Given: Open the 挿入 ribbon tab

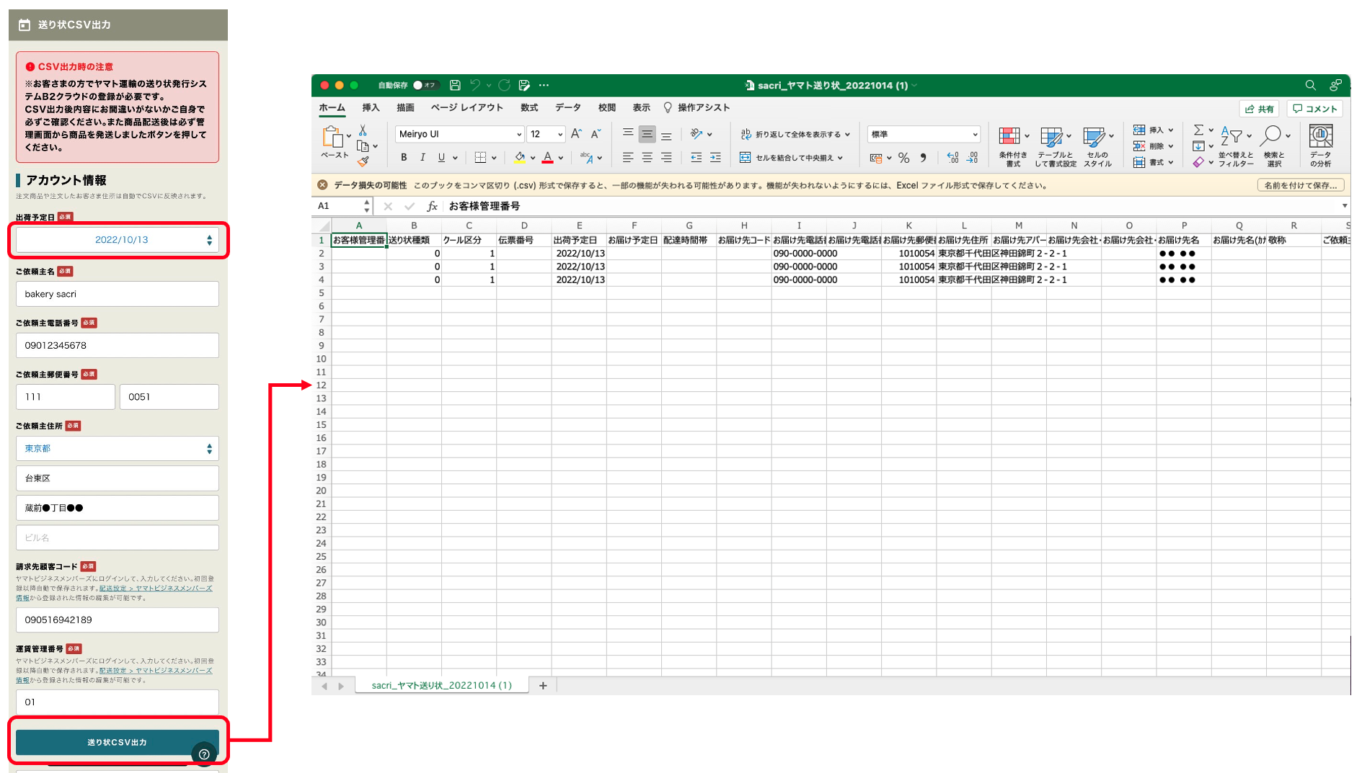Looking at the screenshot, I should (371, 107).
